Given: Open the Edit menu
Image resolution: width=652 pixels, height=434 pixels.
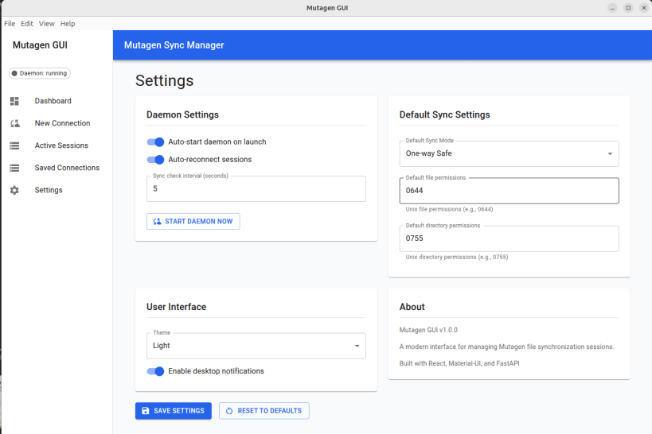Looking at the screenshot, I should coord(27,24).
